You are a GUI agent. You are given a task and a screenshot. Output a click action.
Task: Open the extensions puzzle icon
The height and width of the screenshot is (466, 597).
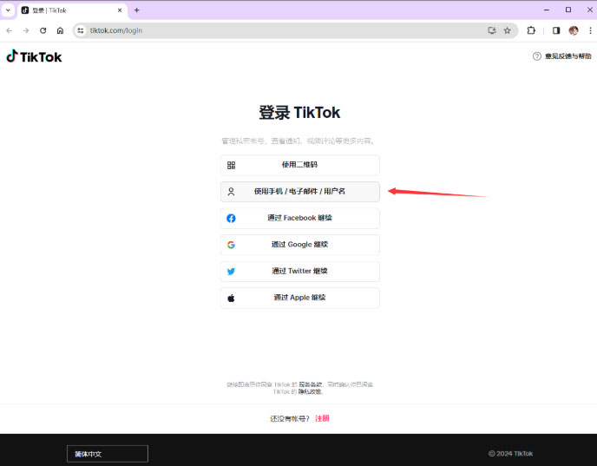(x=531, y=30)
